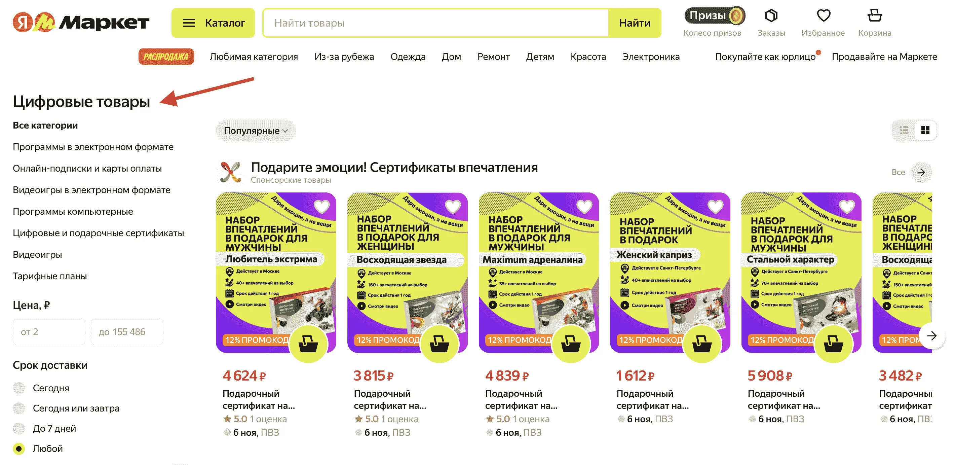Add Женский каприз certificate to cart
The width and height of the screenshot is (955, 465).
point(702,344)
